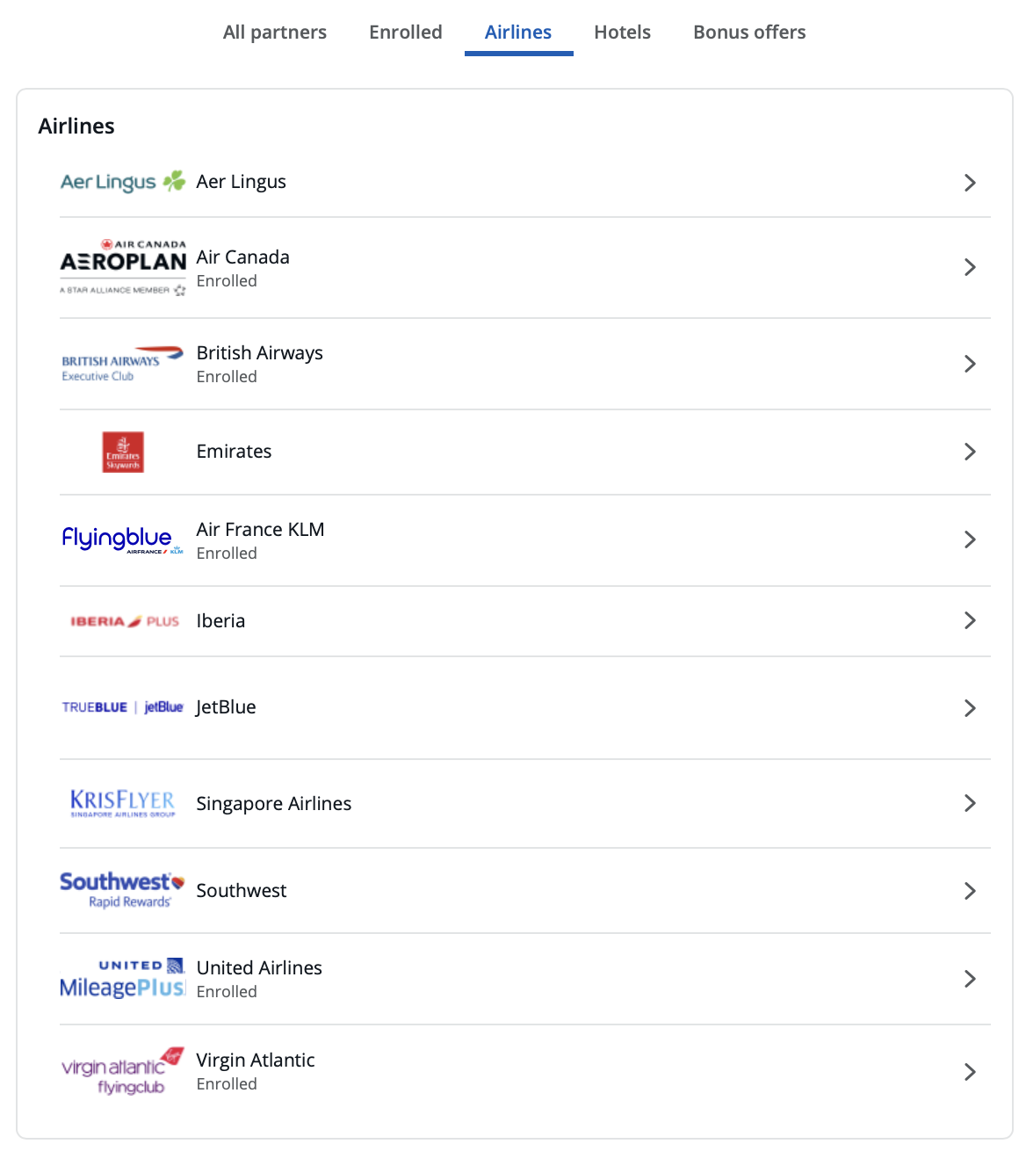Expand the United Airlines row chevron
Viewport: 1026px width, 1151px height.
pos(970,979)
